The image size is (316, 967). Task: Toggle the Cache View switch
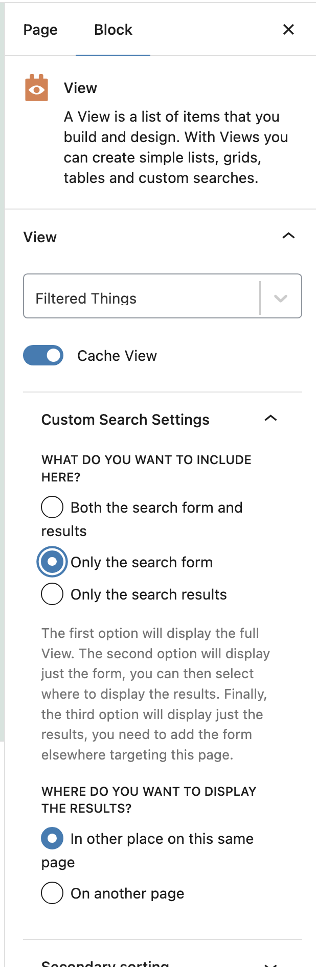43,355
